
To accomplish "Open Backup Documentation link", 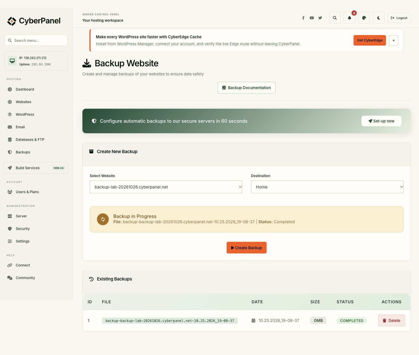I will tap(247, 88).
